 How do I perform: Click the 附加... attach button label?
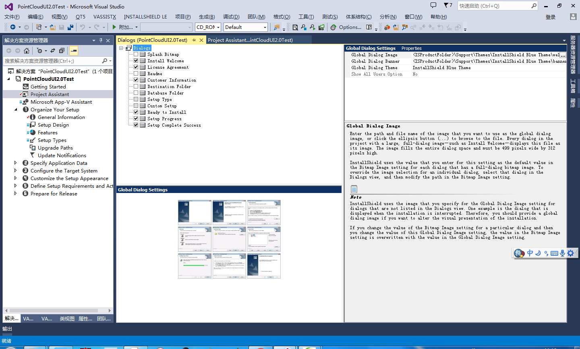126,27
